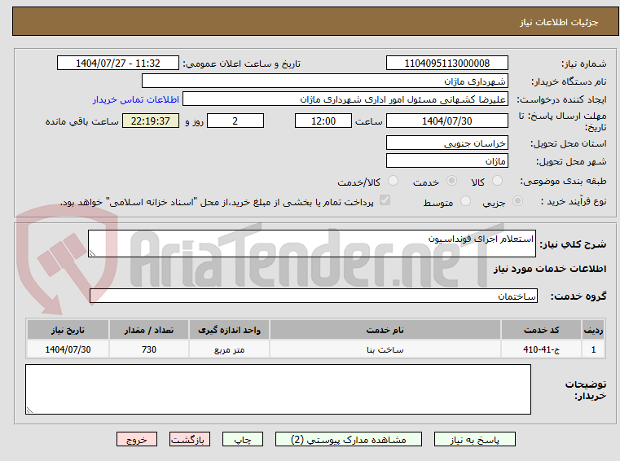The image size is (620, 461).
Task: Click the row number 1 cell
Action: click(593, 349)
